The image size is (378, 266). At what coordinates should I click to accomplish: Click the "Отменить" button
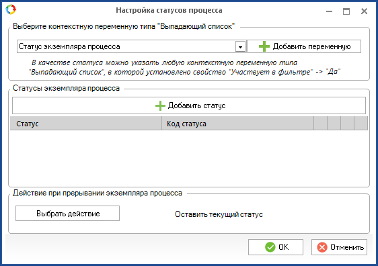(x=339, y=247)
